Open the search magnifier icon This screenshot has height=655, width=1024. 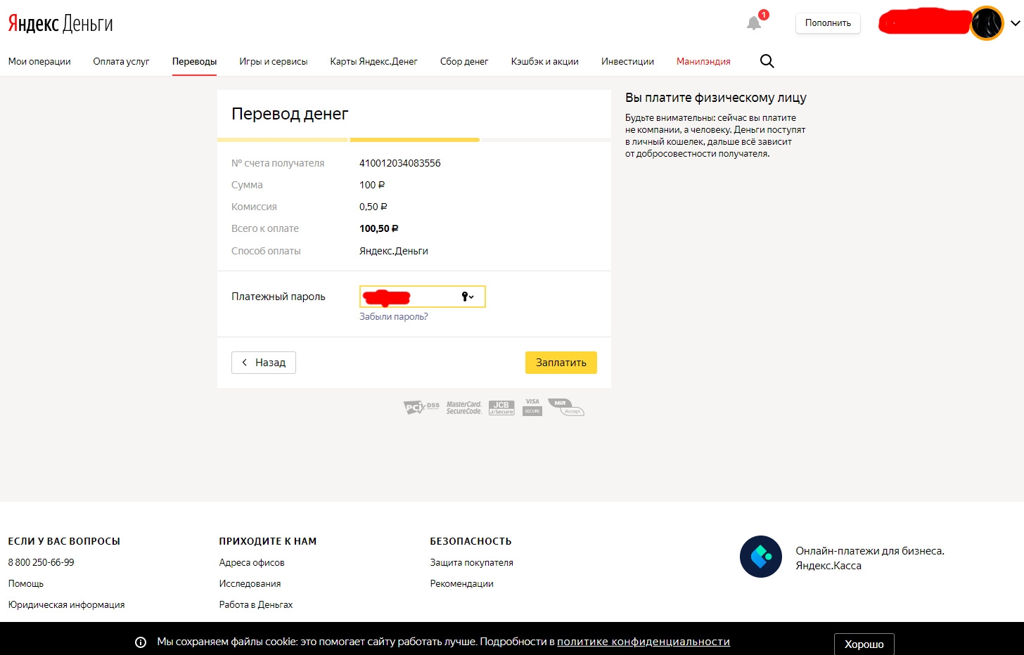(x=767, y=61)
